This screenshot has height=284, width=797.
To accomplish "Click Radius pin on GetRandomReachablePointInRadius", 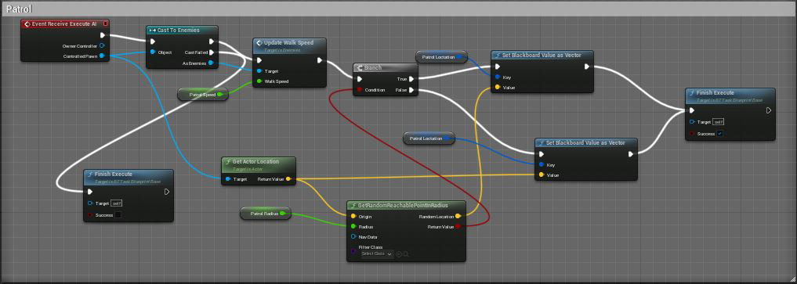I will pyautogui.click(x=353, y=227).
